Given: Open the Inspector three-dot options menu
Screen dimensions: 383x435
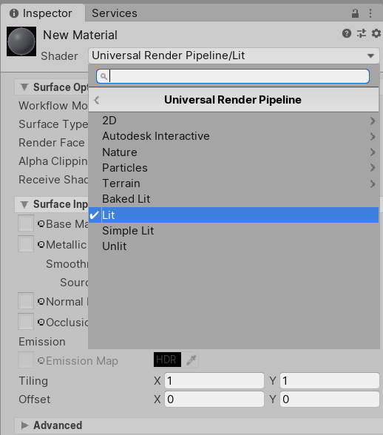Looking at the screenshot, I should pos(370,13).
